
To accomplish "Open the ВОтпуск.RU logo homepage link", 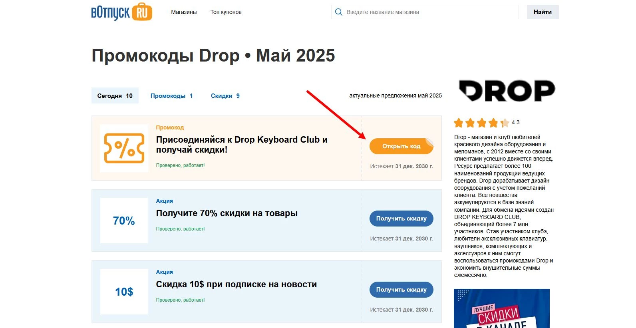I will click(122, 12).
